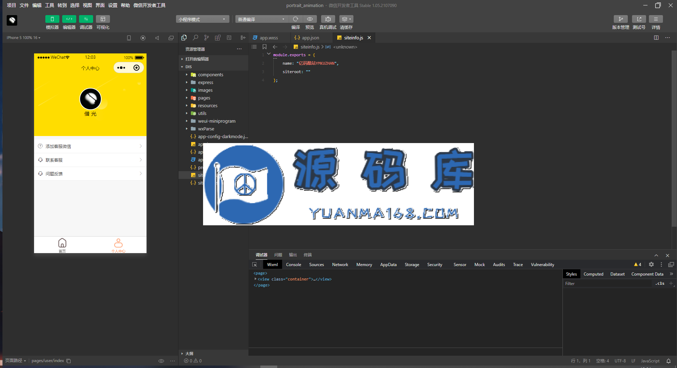
Task: Click the simulator device rotate icon
Action: coord(129,38)
